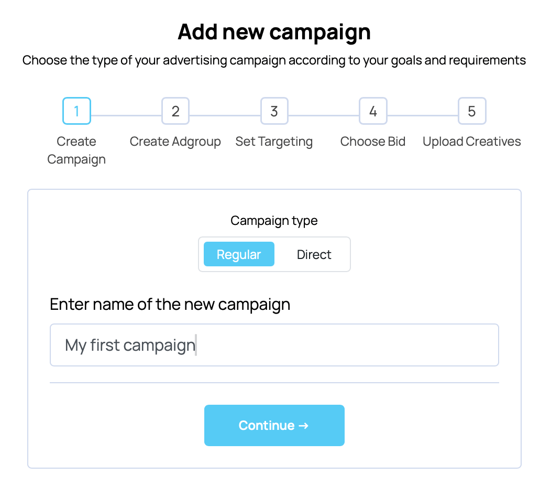551x497 pixels.
Task: Click the Create Campaign step label
Action: point(76,150)
